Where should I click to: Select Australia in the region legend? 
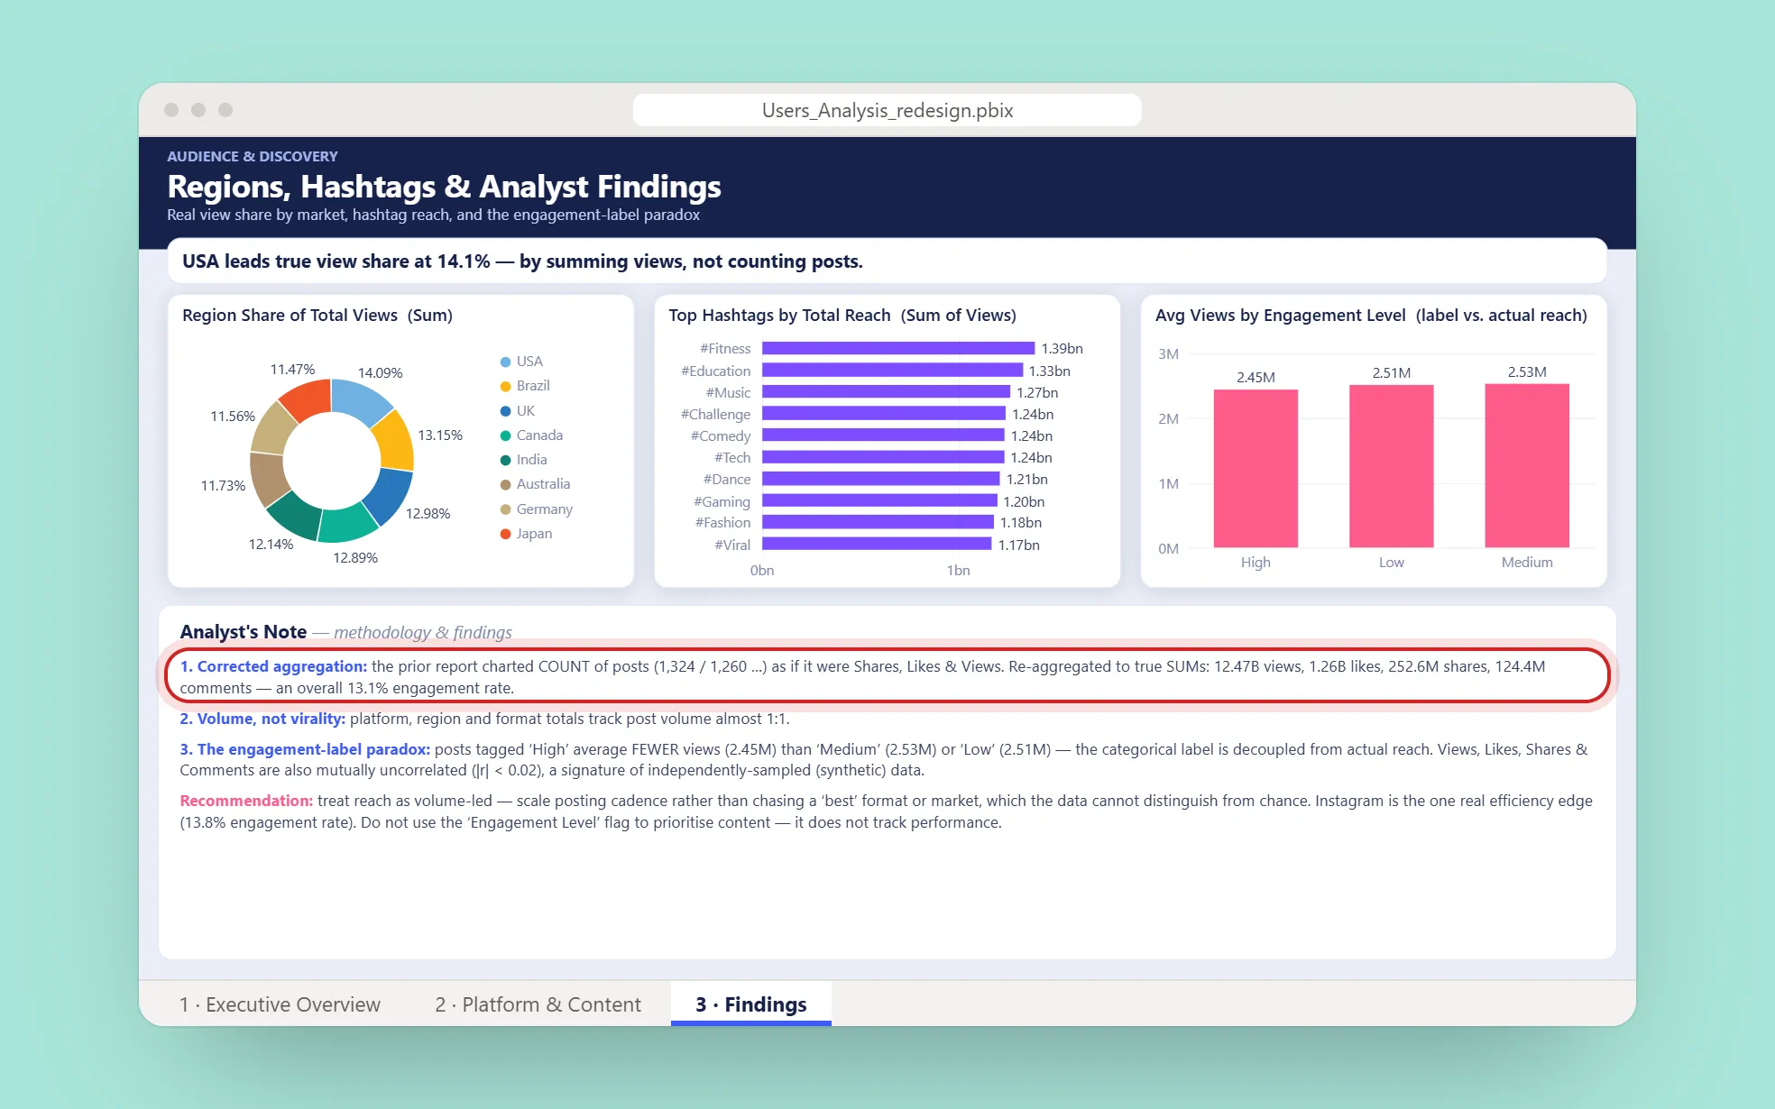coord(535,484)
